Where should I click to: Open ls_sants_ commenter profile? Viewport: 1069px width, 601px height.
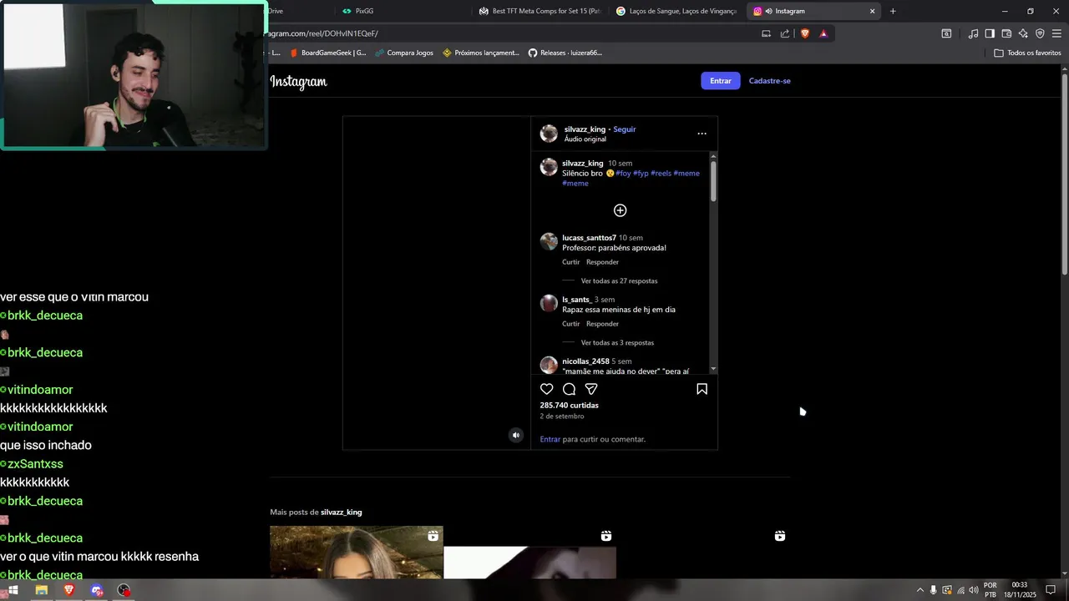[576, 300]
